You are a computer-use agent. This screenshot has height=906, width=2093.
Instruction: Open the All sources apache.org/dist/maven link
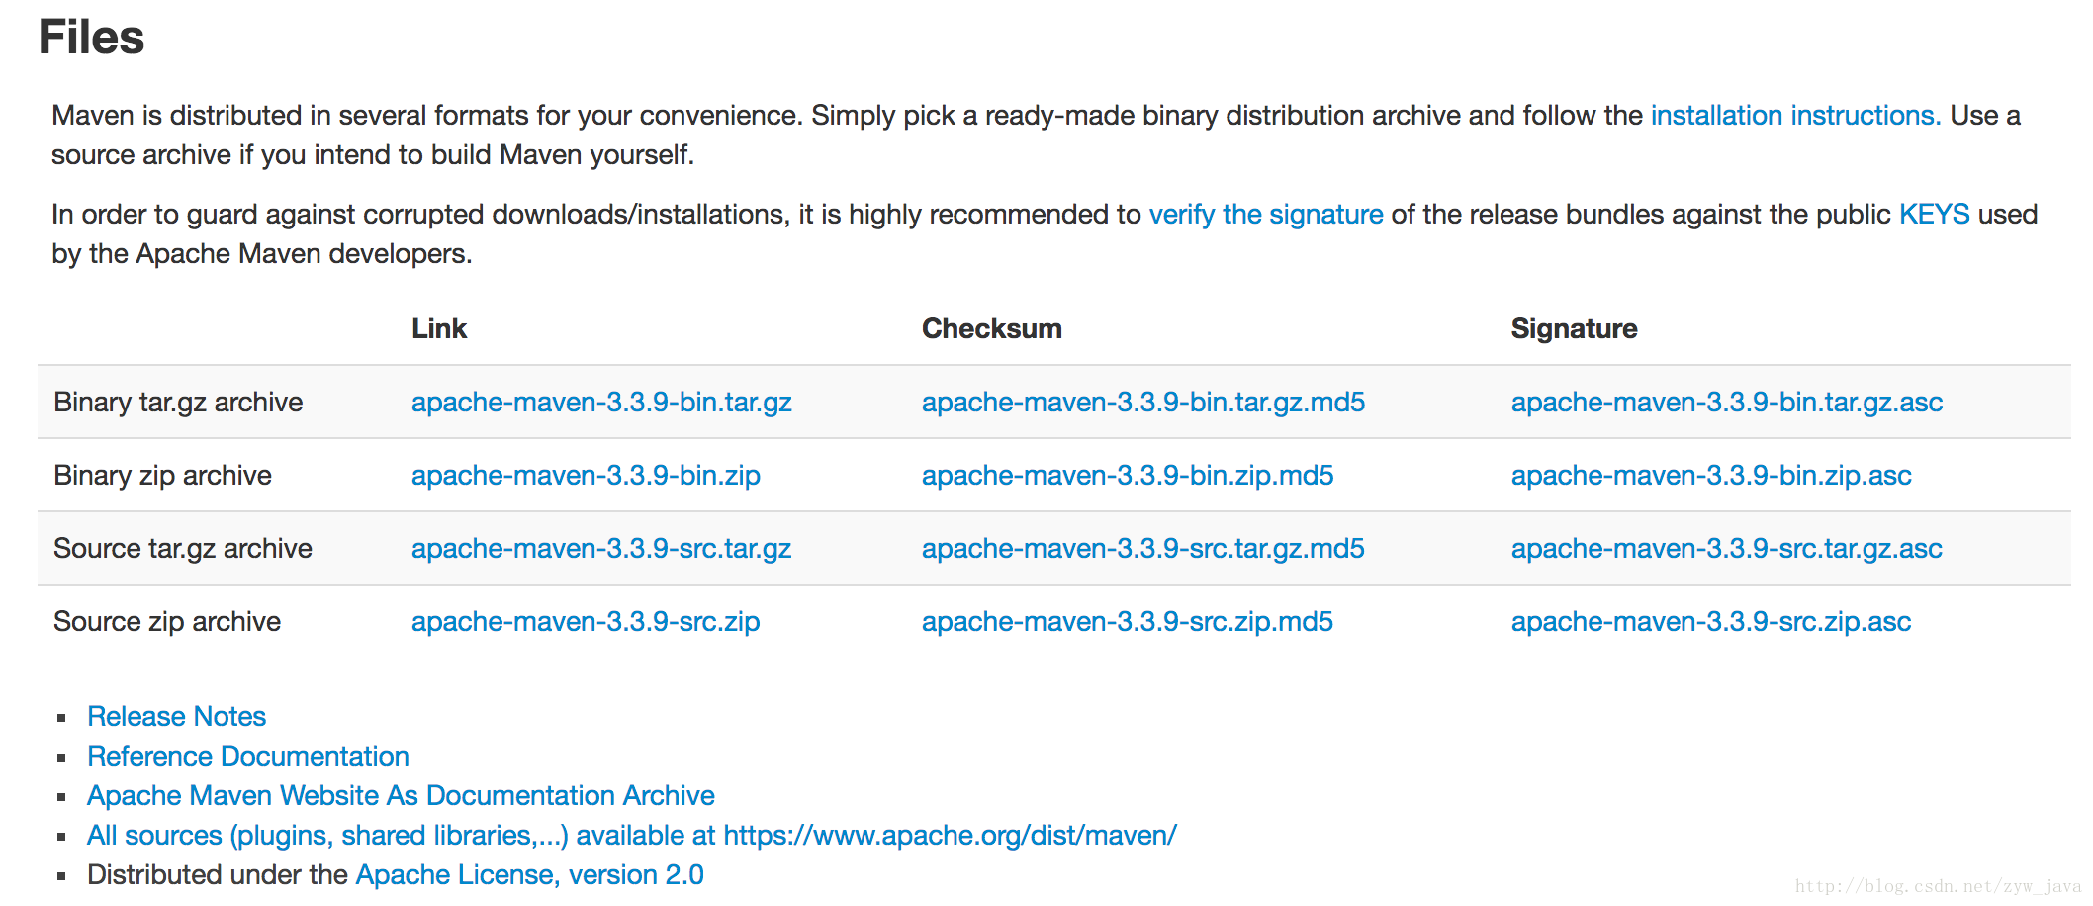point(632,836)
